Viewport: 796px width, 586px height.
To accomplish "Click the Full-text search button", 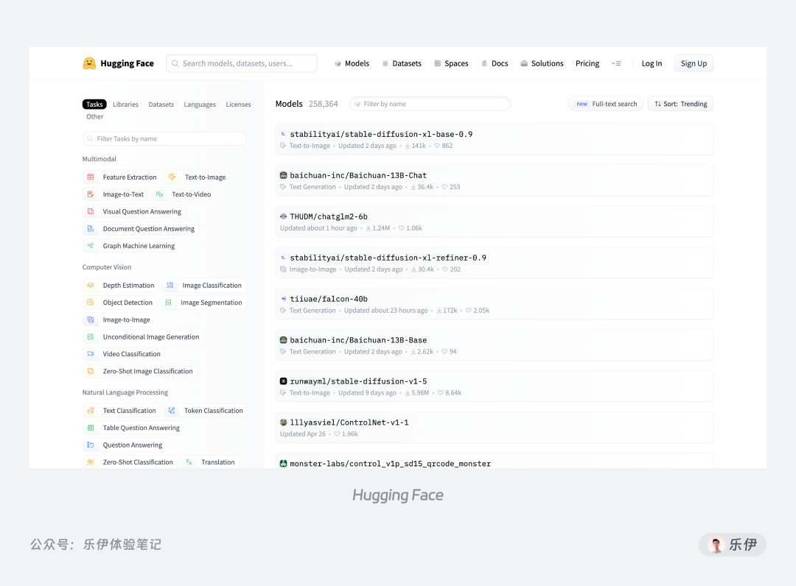I will click(606, 104).
